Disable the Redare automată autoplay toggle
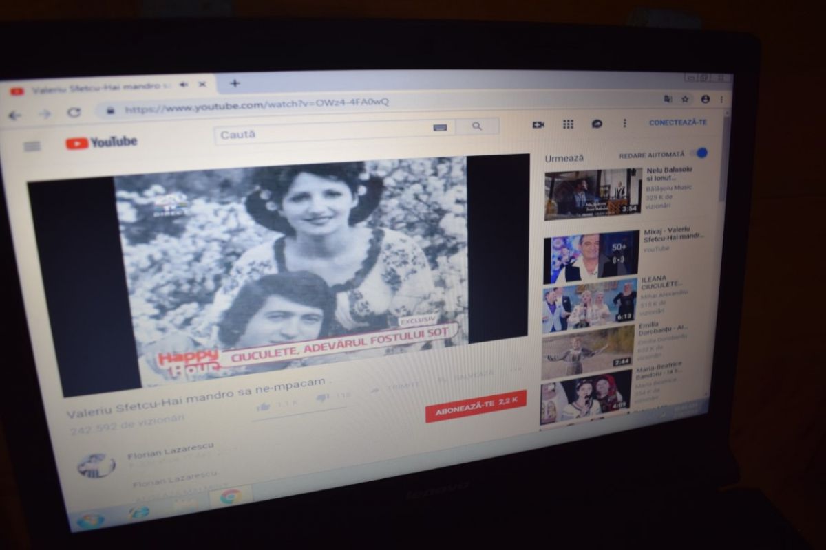Image resolution: width=826 pixels, height=550 pixels. [x=700, y=153]
